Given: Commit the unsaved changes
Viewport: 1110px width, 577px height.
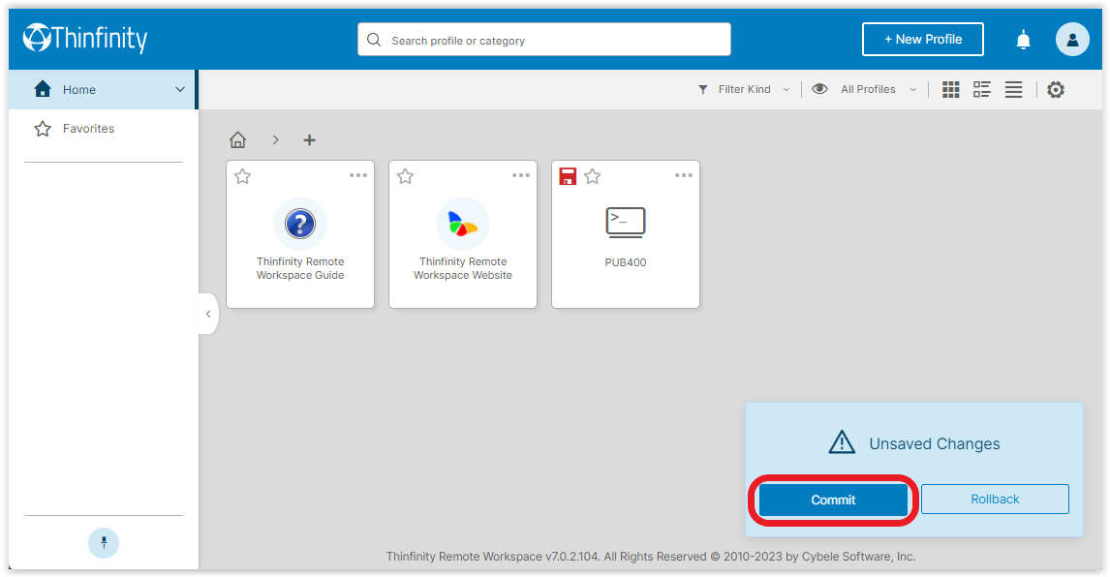Looking at the screenshot, I should pos(833,500).
